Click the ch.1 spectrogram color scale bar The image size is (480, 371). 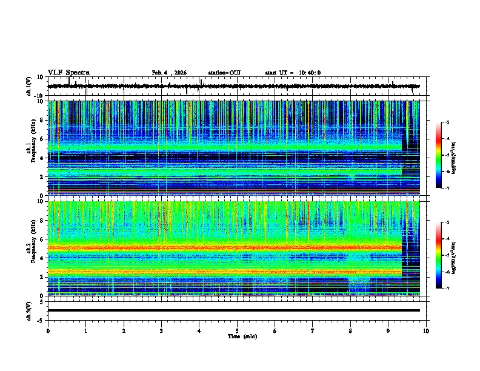coord(439,155)
